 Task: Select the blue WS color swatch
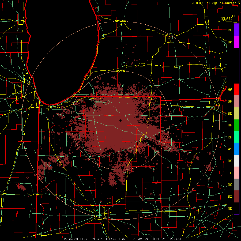tap(236, 149)
